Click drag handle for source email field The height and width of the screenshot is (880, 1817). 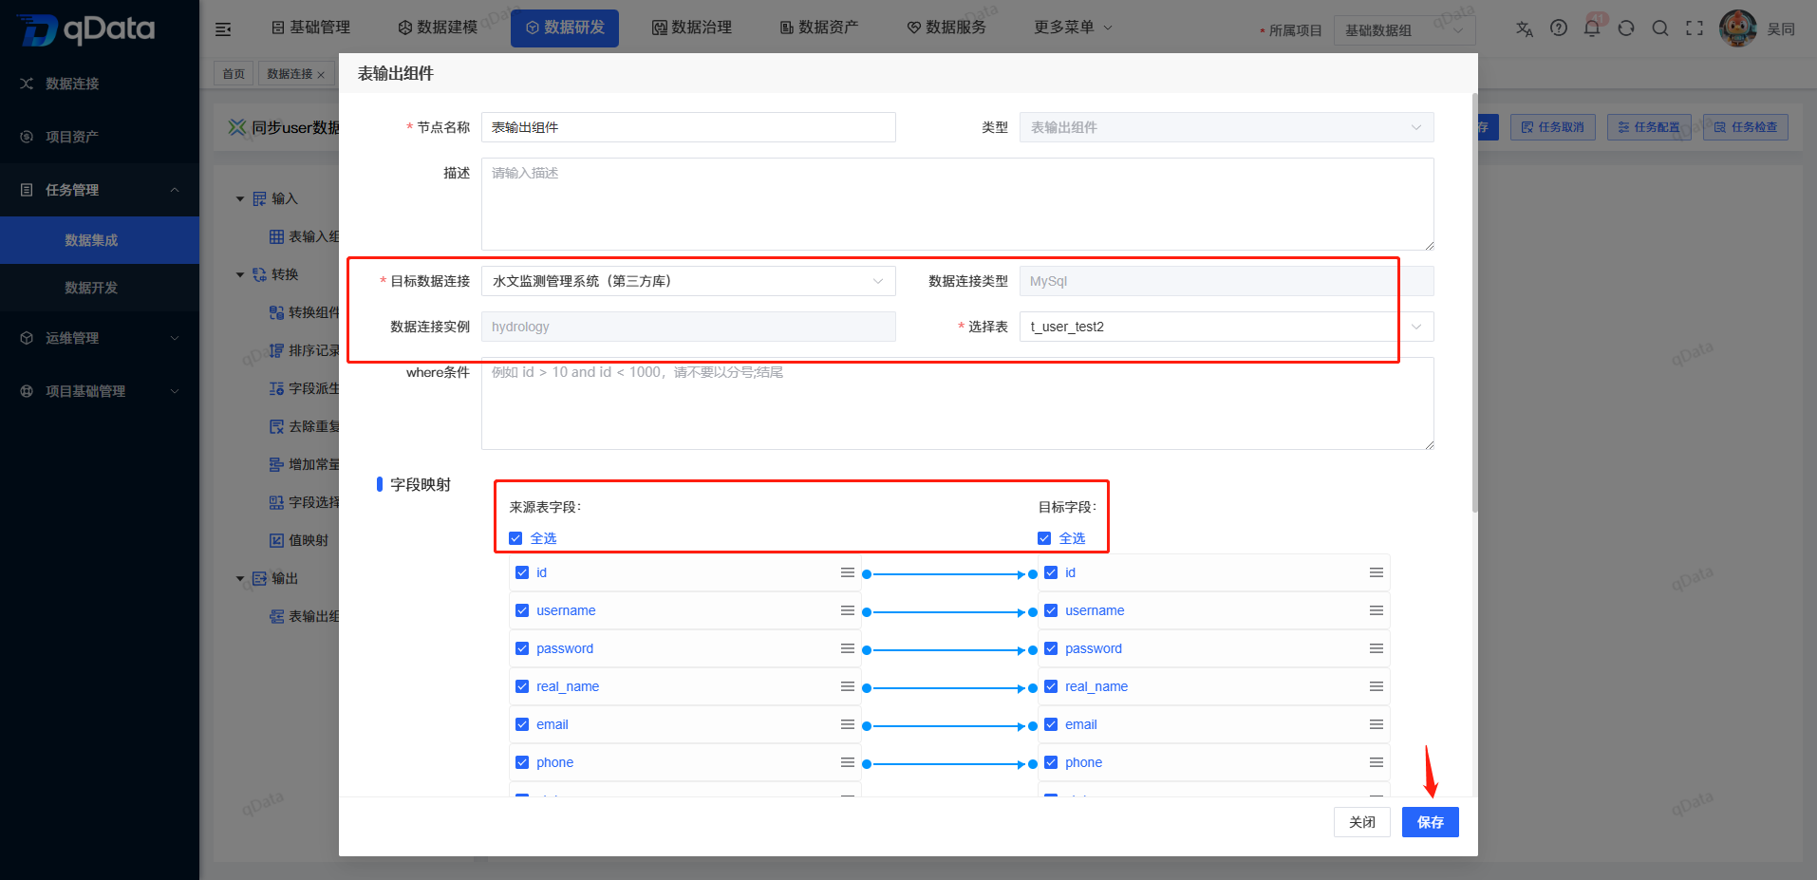[848, 724]
